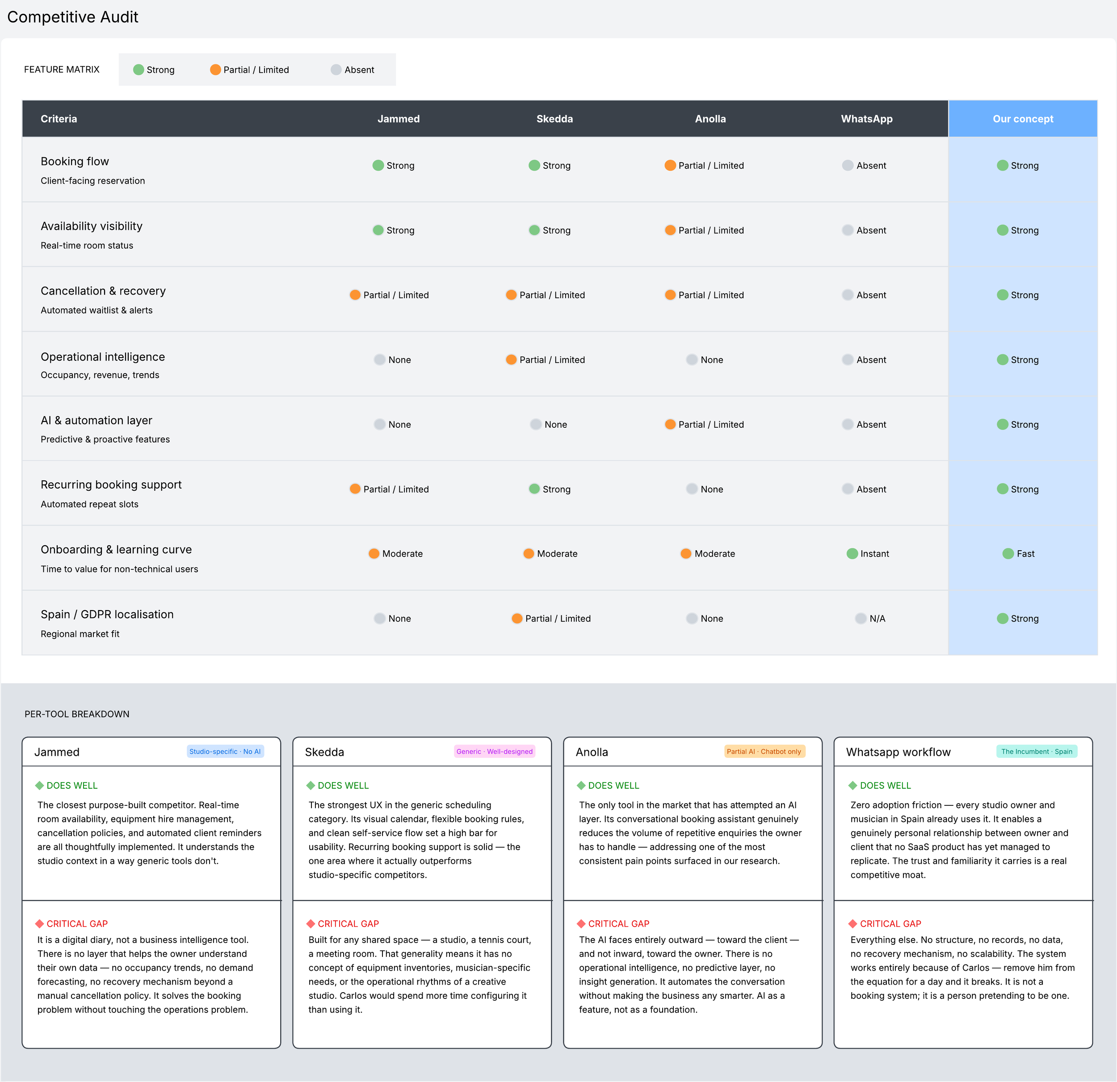
Task: Click Our concept's green dot in Booking flow row
Action: [1003, 165]
